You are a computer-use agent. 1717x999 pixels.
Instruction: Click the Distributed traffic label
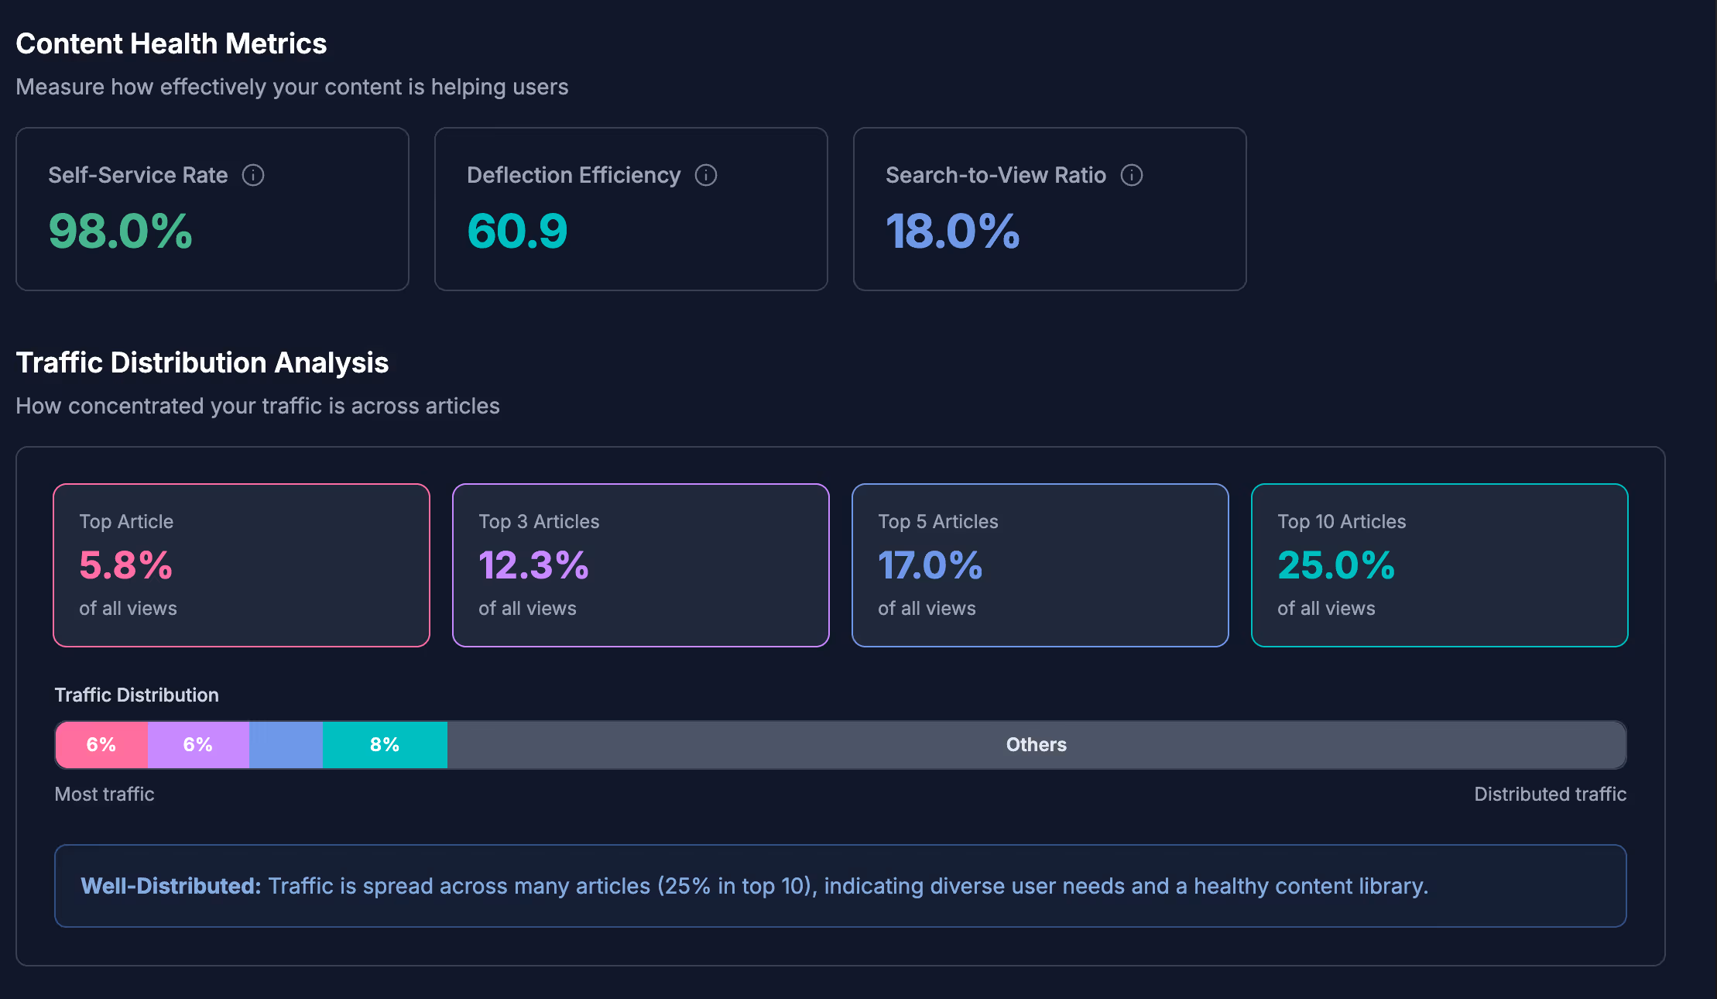point(1550,794)
